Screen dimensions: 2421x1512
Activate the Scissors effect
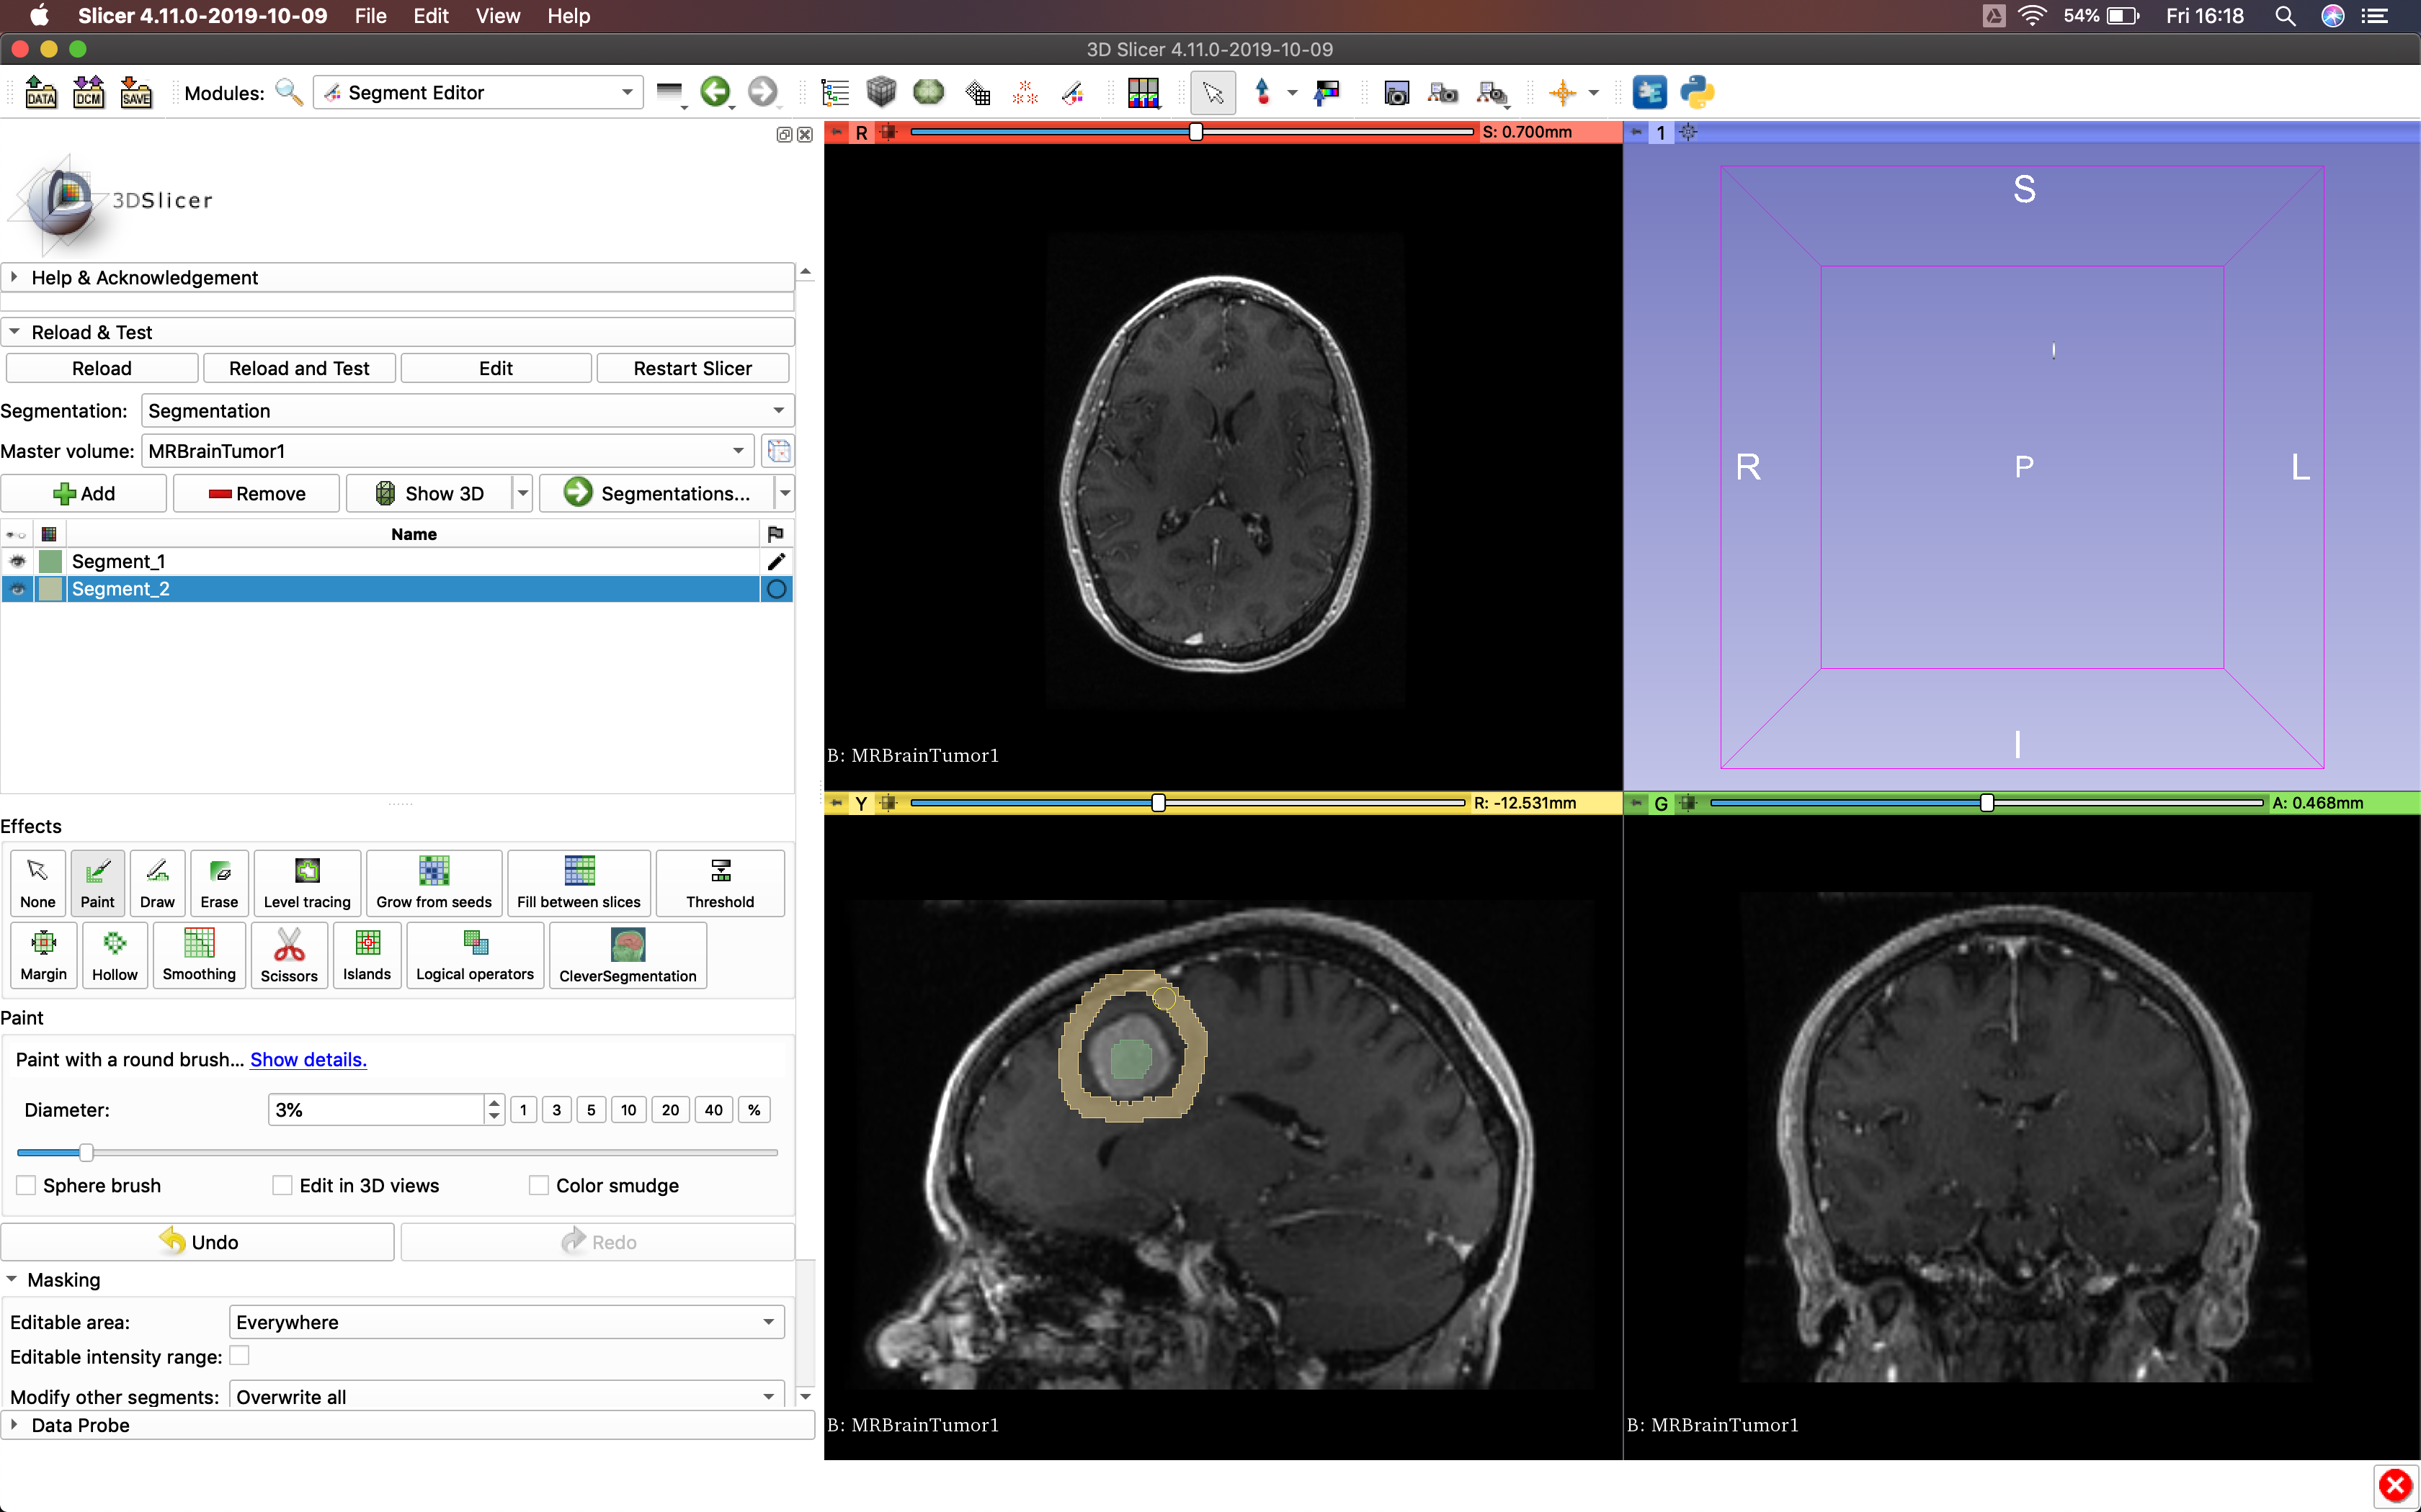tap(288, 956)
